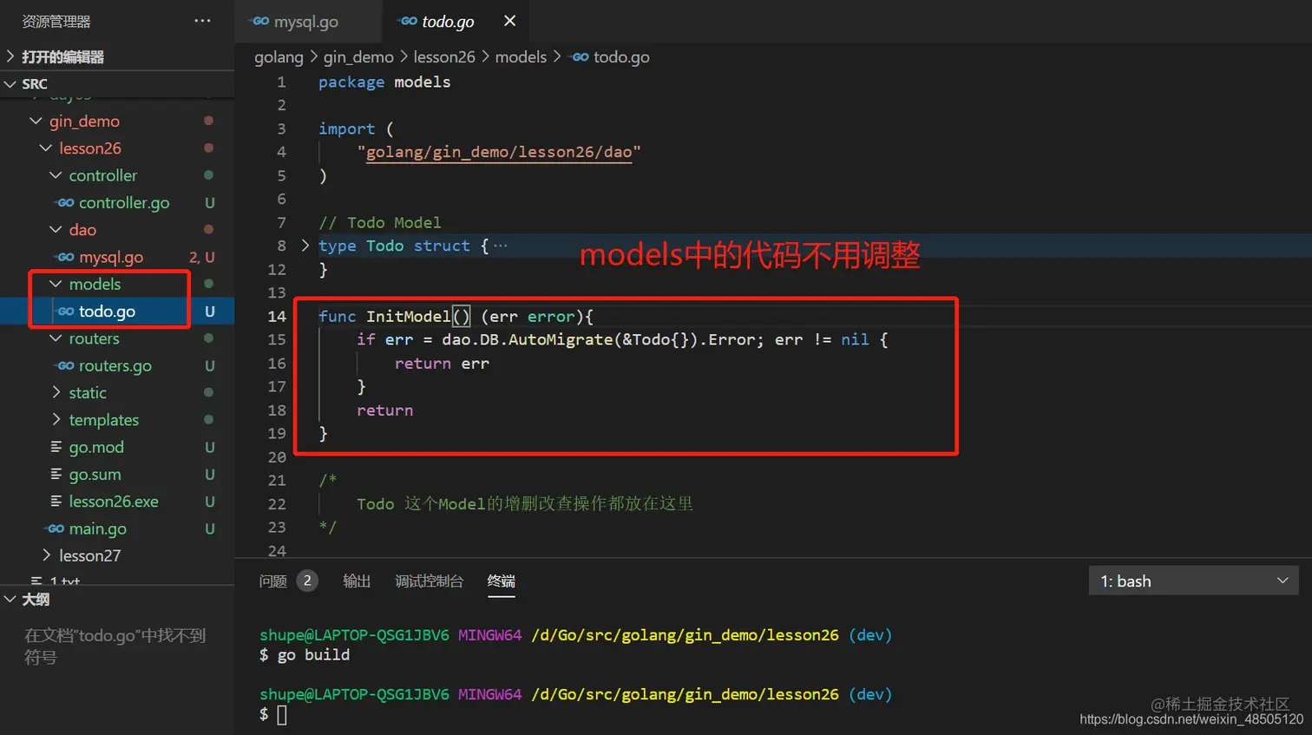Select the todo.go editor tab
Screen dimensions: 1312x735
(448, 22)
